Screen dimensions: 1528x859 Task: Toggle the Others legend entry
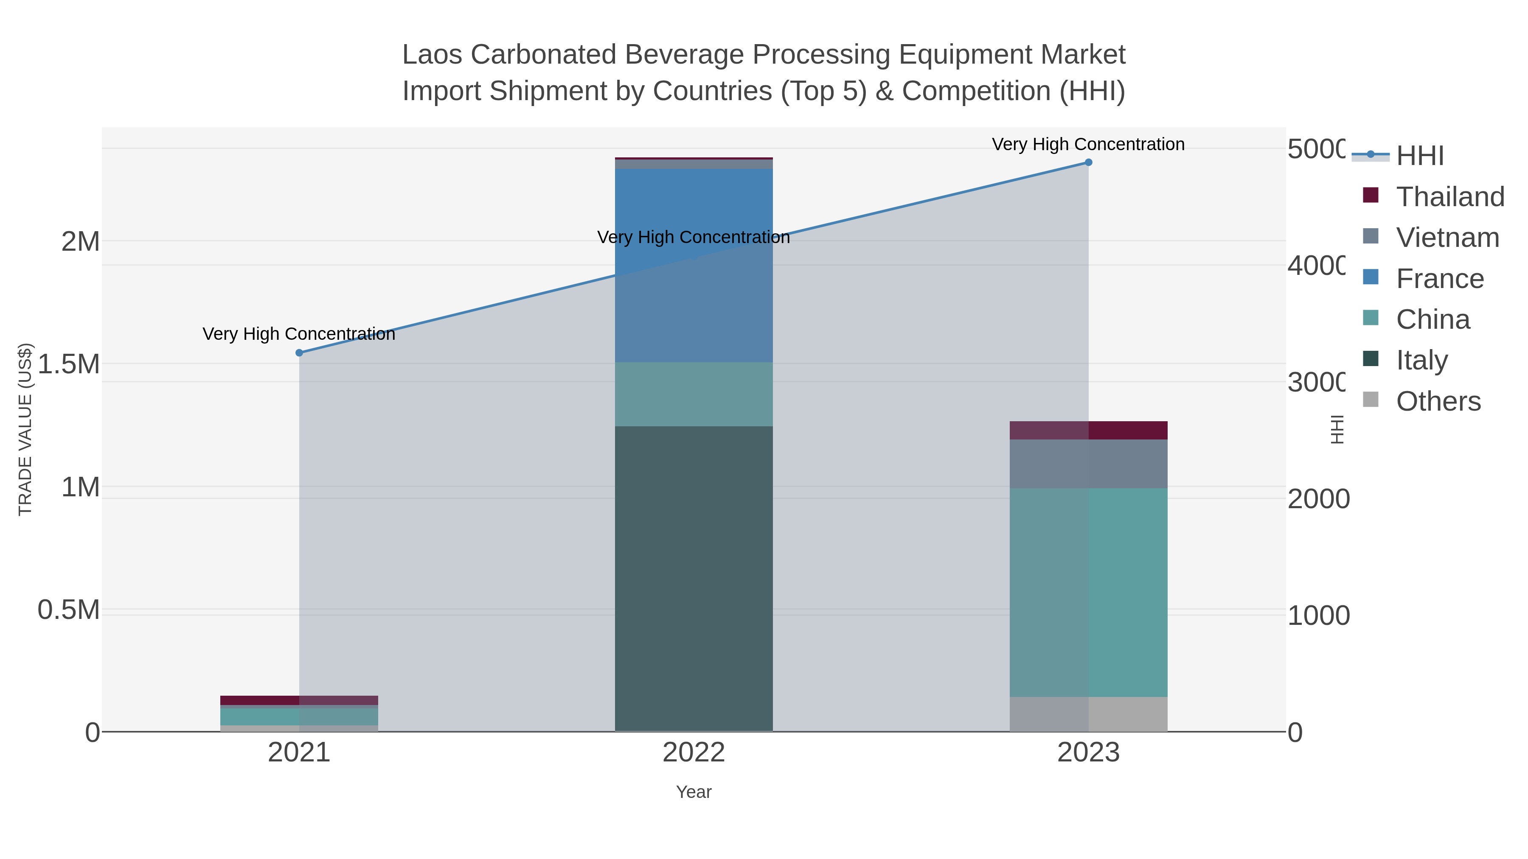1422,401
